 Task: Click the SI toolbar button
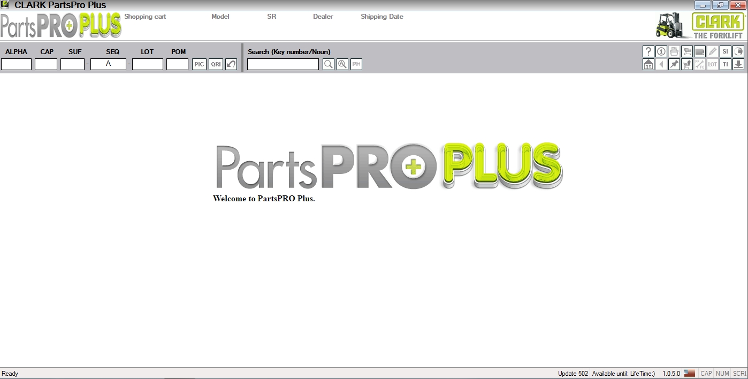coord(726,51)
